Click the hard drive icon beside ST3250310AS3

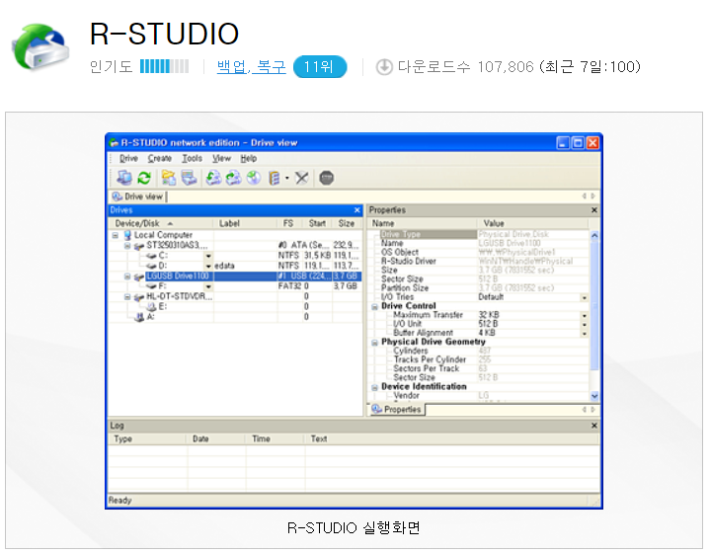click(x=139, y=246)
